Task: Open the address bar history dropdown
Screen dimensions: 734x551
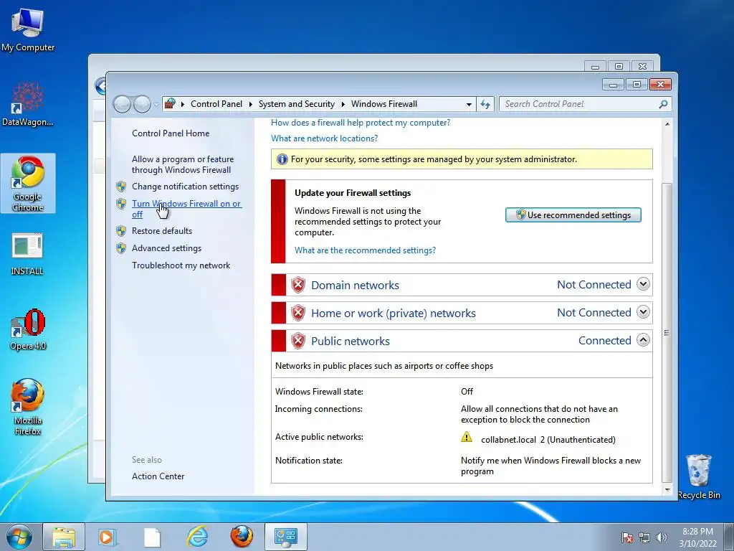Action: point(469,105)
